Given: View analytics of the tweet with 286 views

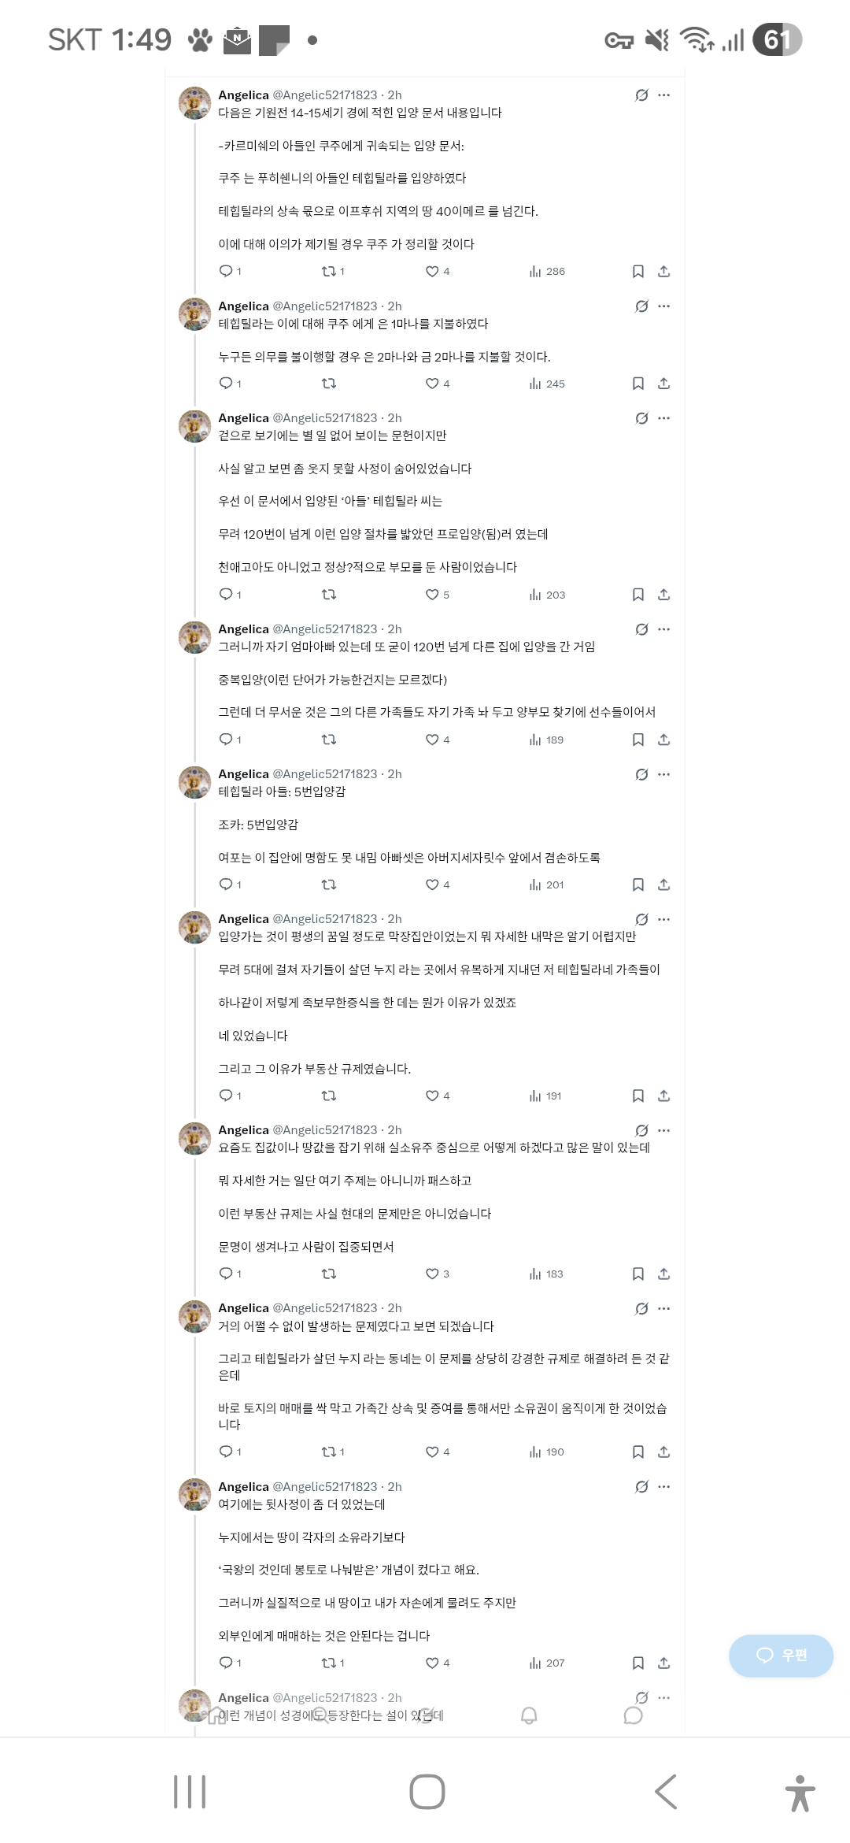Looking at the screenshot, I should [547, 272].
